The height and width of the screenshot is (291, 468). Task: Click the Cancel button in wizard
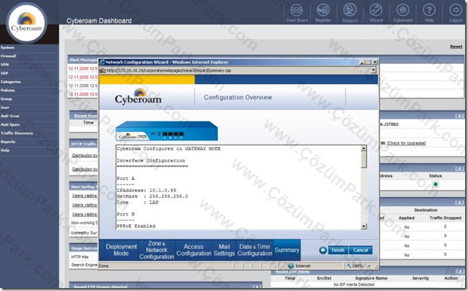pos(360,250)
